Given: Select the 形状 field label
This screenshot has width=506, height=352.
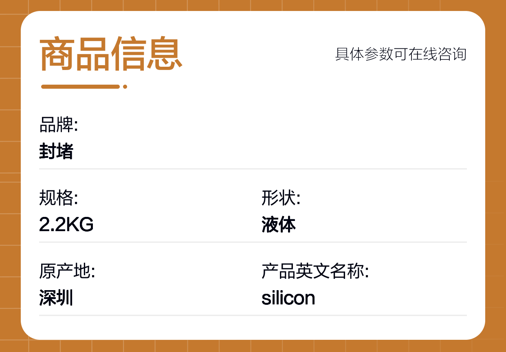Looking at the screenshot, I should (281, 198).
